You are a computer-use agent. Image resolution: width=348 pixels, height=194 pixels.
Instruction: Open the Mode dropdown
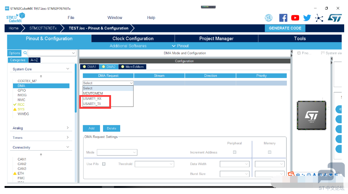click(x=117, y=153)
